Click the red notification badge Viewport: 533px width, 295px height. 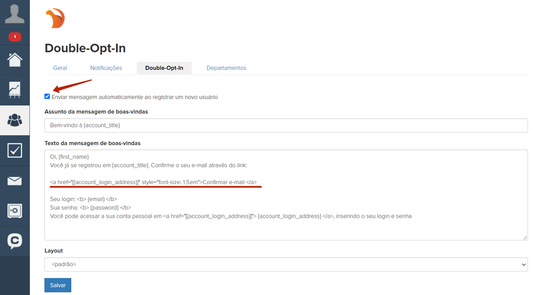(x=15, y=37)
